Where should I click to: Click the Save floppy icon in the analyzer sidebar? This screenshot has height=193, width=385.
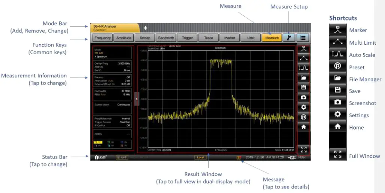304,87
